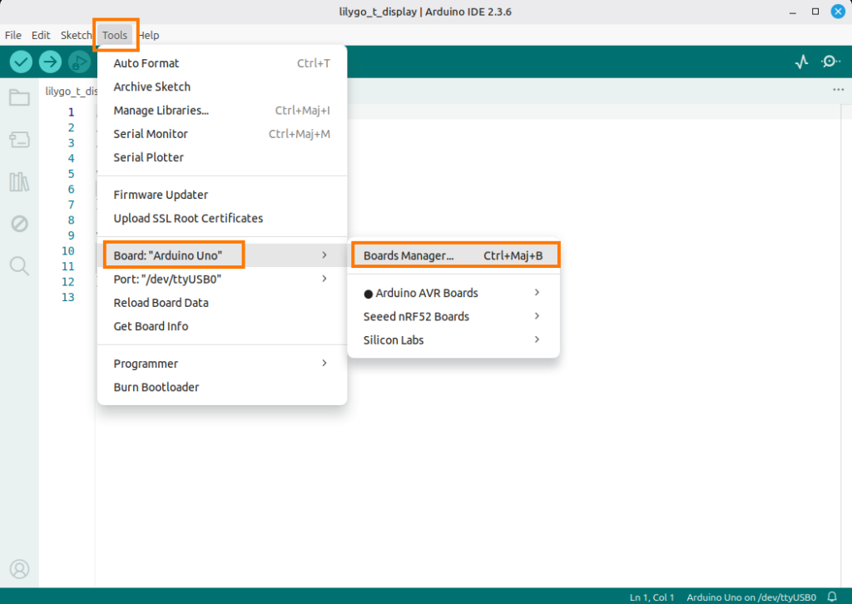Viewport: 852px width, 604px height.
Task: Click the Upload arrow button
Action: [x=51, y=62]
